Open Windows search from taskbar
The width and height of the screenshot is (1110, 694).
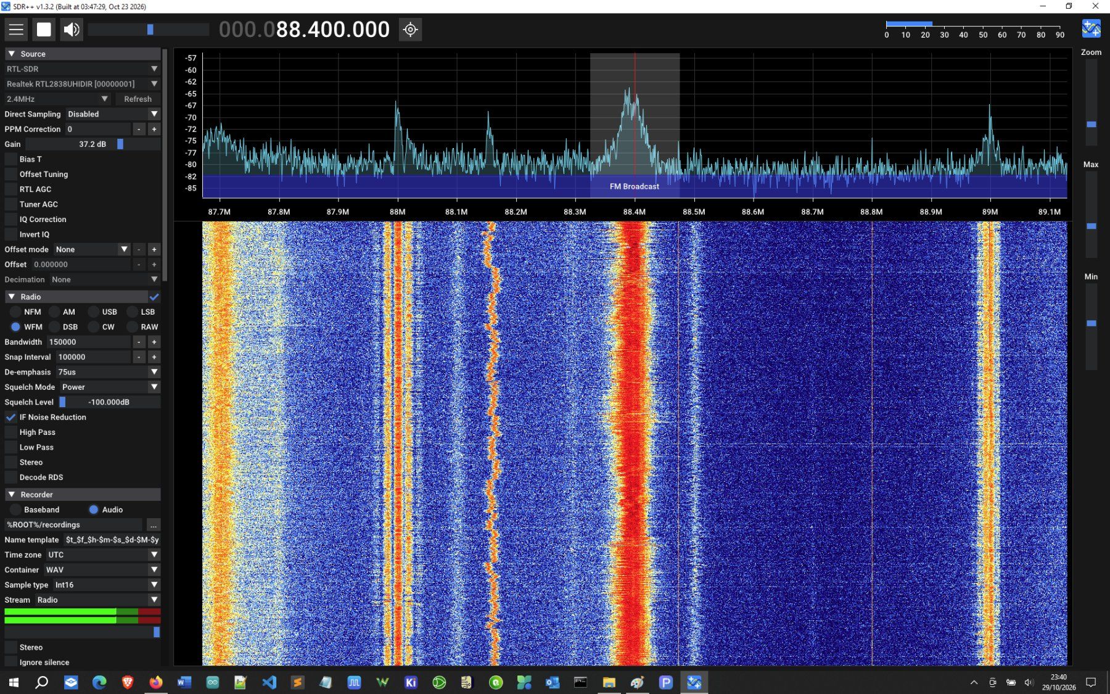[42, 682]
